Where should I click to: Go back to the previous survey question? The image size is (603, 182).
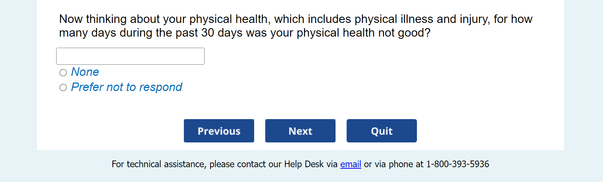click(219, 131)
